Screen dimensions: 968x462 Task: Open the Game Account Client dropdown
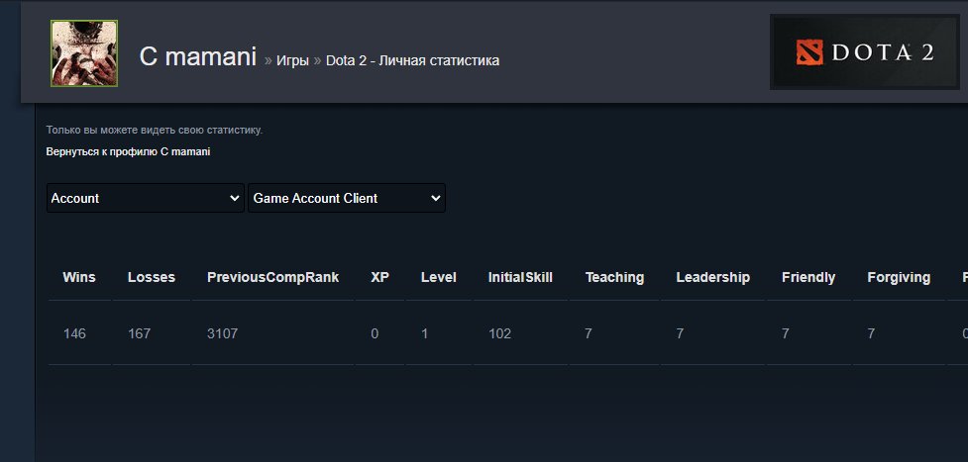[347, 198]
